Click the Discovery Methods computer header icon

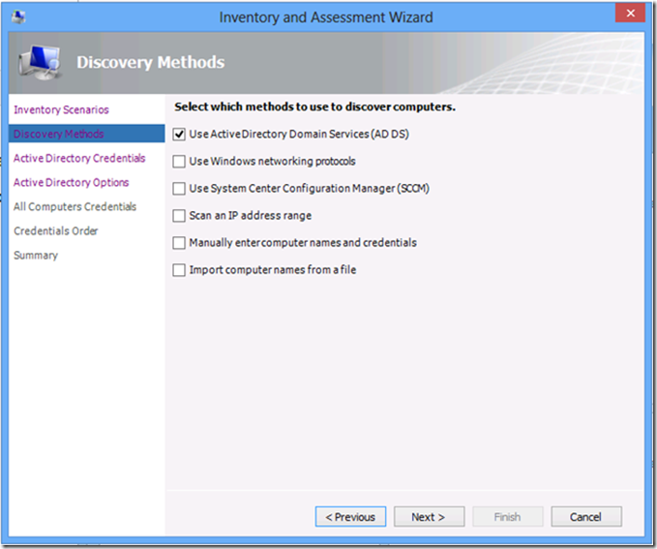[41, 63]
